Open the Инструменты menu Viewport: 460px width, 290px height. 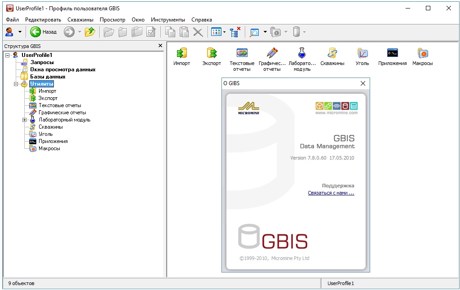pos(168,20)
